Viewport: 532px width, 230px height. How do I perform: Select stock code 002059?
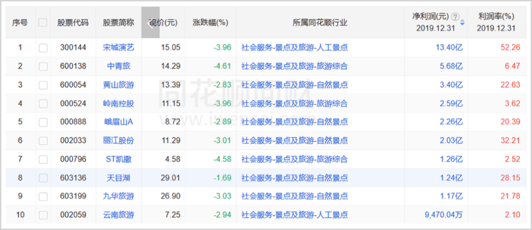click(x=73, y=215)
